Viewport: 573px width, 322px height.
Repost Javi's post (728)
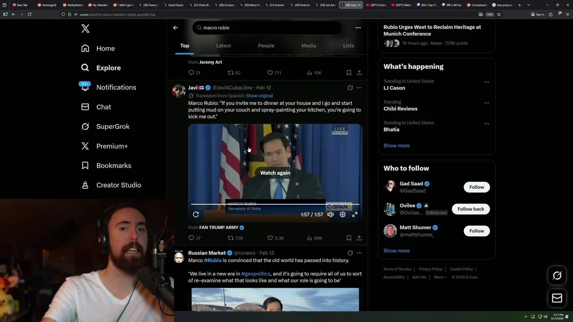pos(235,238)
